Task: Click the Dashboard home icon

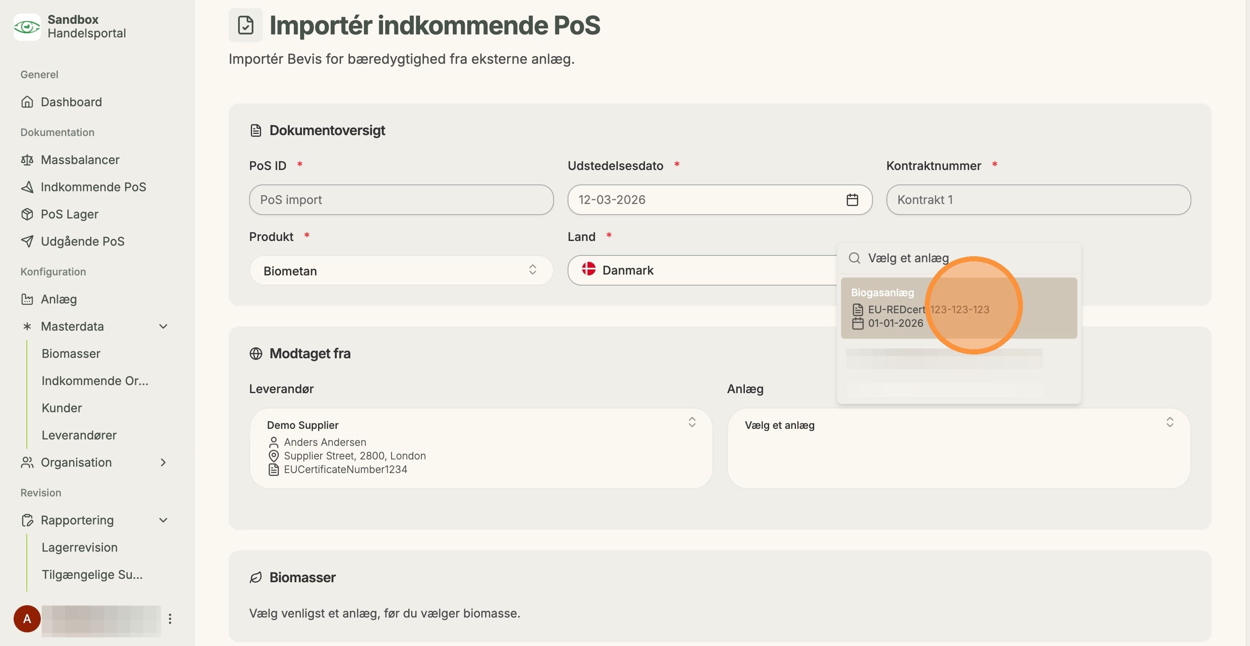Action: point(27,102)
